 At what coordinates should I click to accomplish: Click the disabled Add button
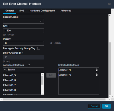pos(51,75)
